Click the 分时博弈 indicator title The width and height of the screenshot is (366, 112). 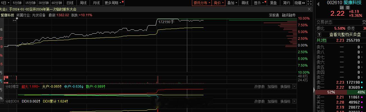(x=12, y=87)
